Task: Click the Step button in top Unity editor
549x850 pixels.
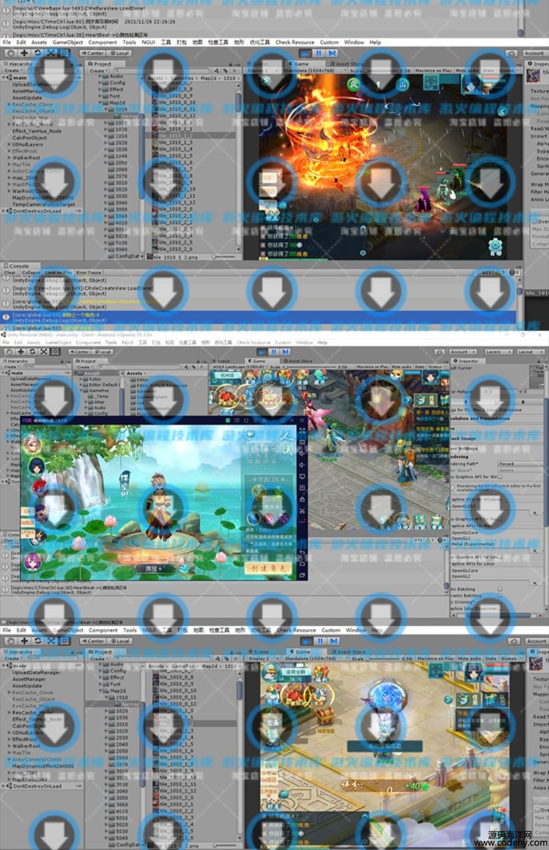Action: (x=332, y=53)
